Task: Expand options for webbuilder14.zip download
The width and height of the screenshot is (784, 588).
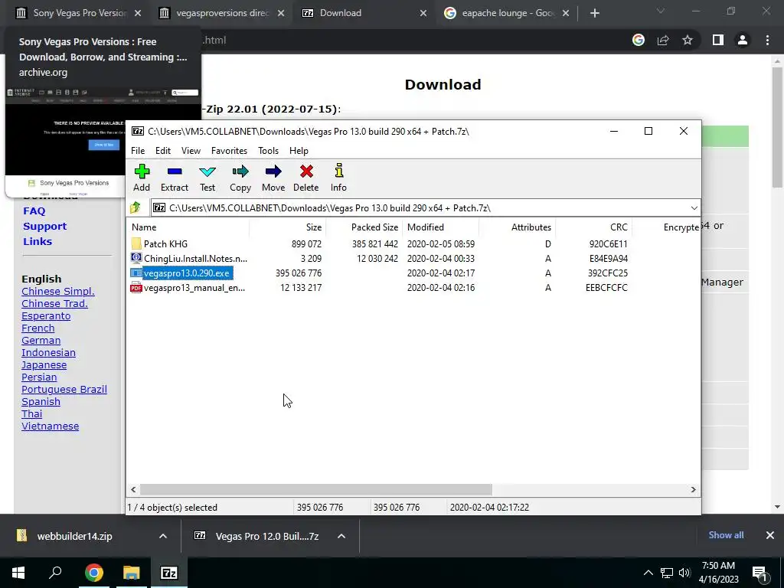Action: (x=163, y=536)
